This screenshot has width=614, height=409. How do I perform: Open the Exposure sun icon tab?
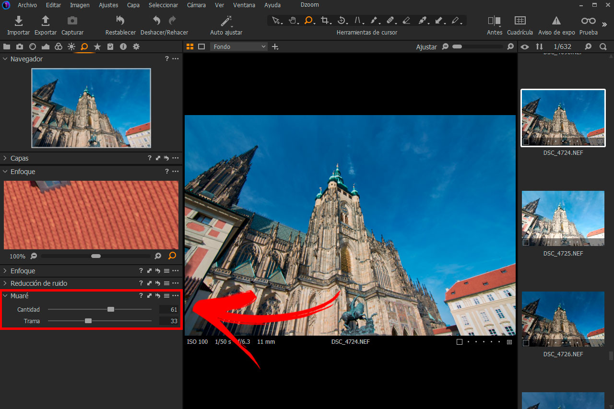point(71,47)
